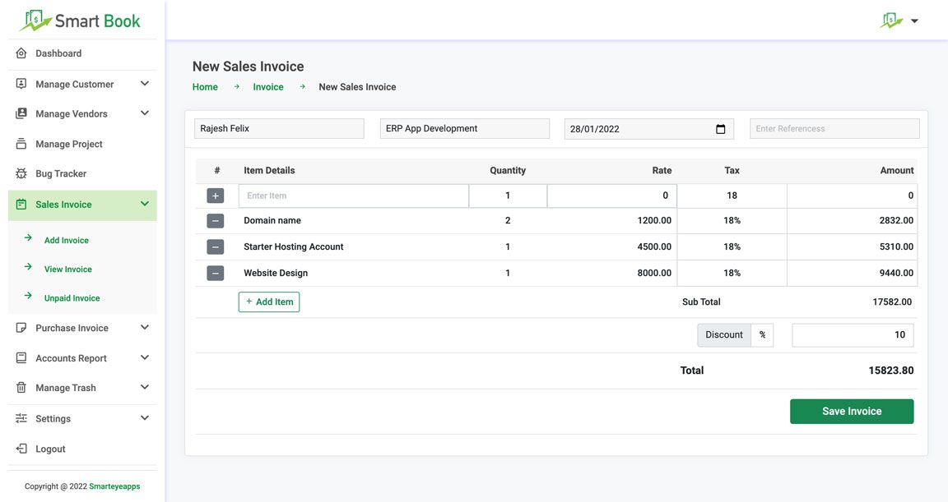Toggle the discount percent type button
The height and width of the screenshot is (502, 948).
tap(762, 335)
